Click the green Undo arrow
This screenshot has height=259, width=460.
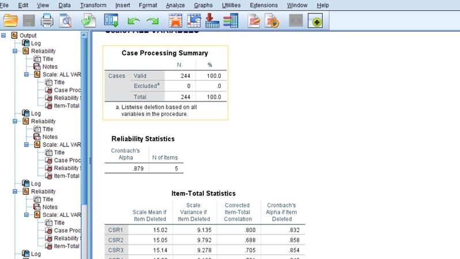point(134,21)
